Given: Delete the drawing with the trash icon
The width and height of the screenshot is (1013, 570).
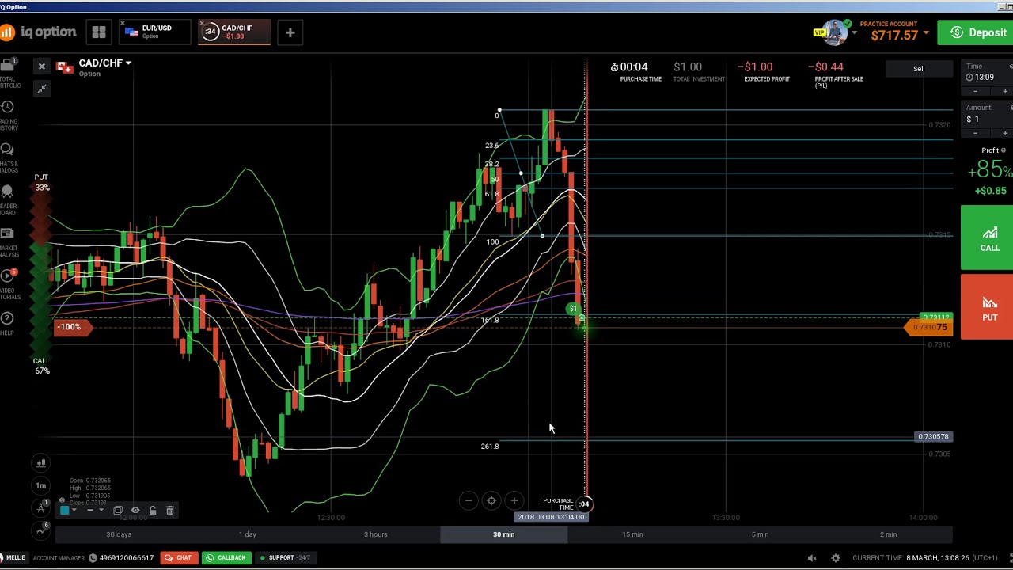Looking at the screenshot, I should click(x=170, y=511).
